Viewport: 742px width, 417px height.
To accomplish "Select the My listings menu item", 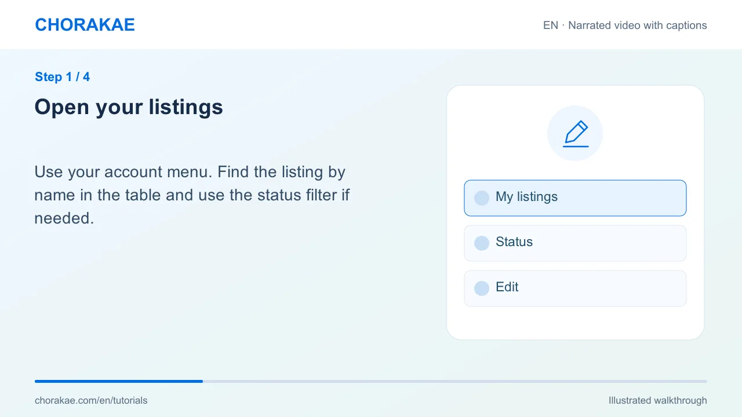I will click(575, 198).
